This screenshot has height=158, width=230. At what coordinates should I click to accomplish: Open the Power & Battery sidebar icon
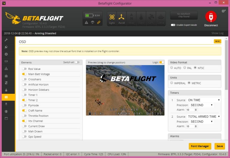tap(6, 61)
